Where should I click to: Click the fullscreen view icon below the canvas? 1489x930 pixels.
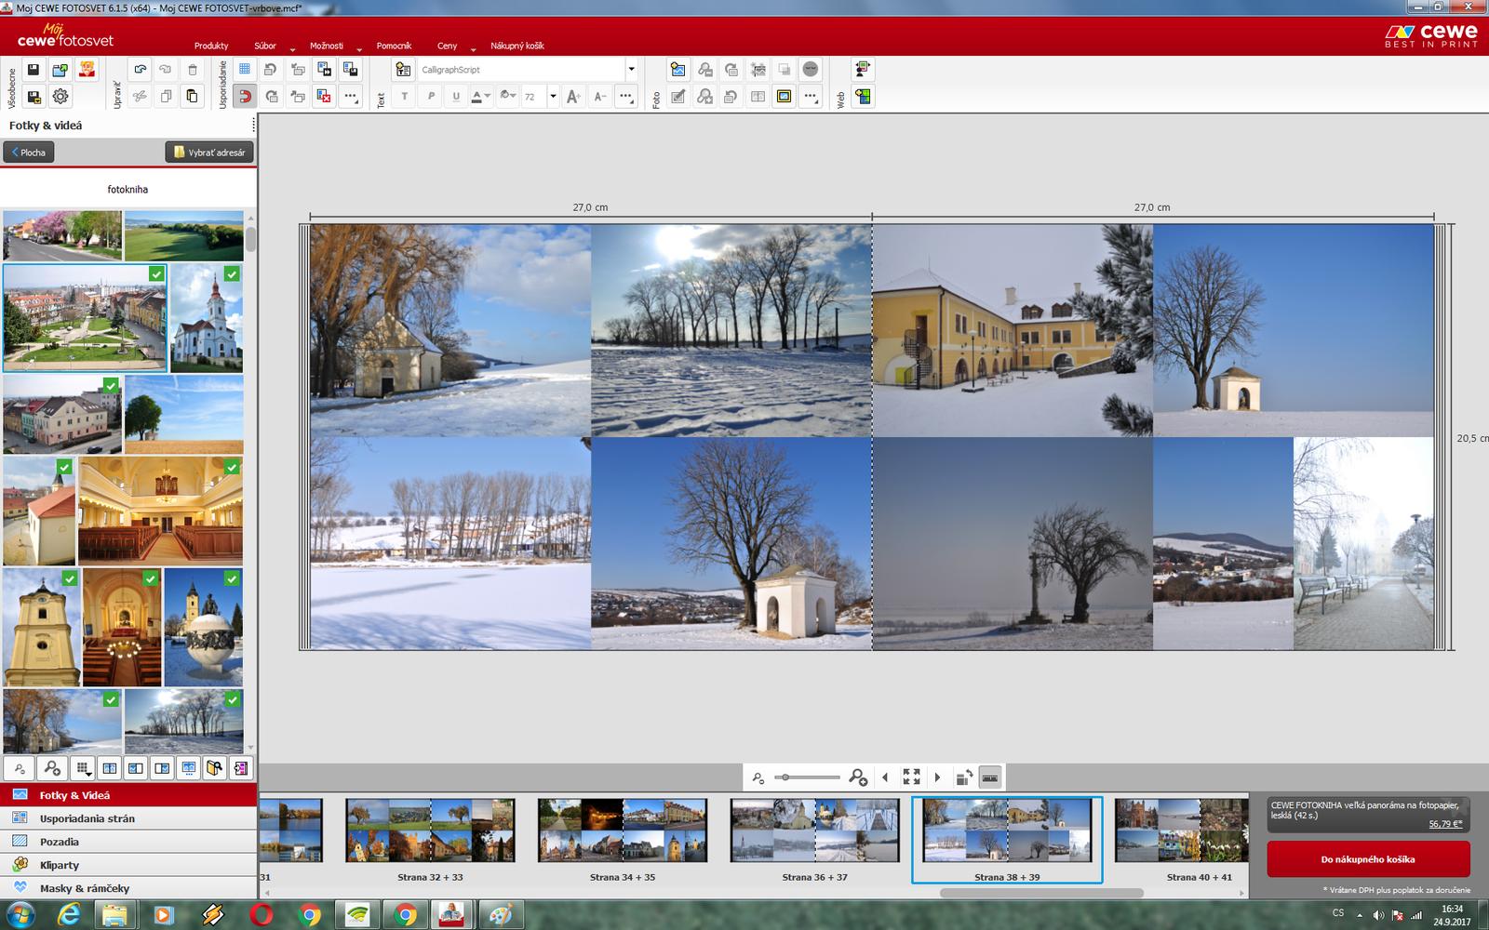911,777
